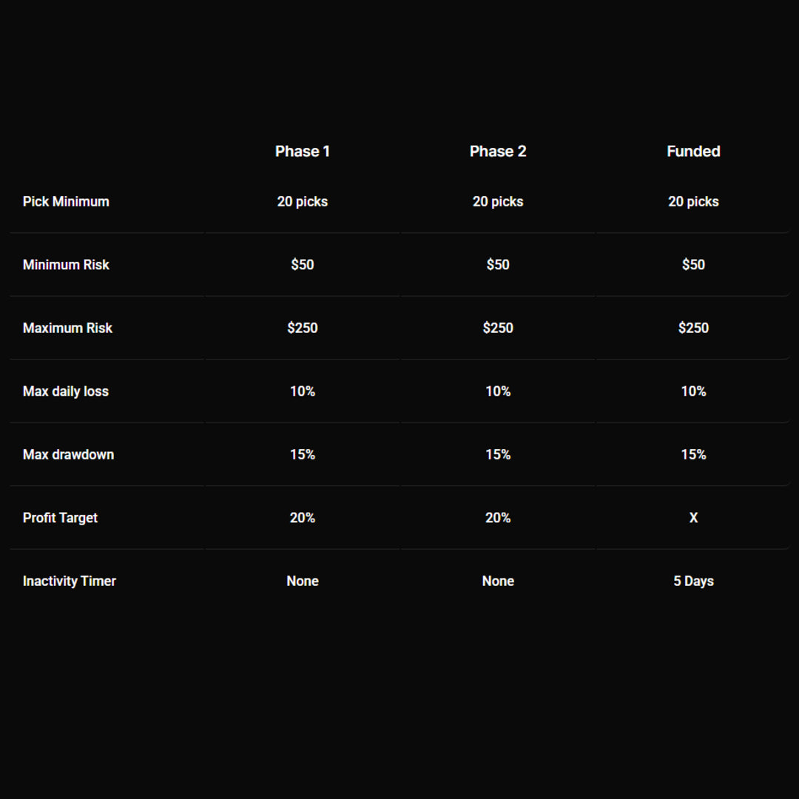Select Phase 2 max daily loss 10%

click(x=498, y=391)
